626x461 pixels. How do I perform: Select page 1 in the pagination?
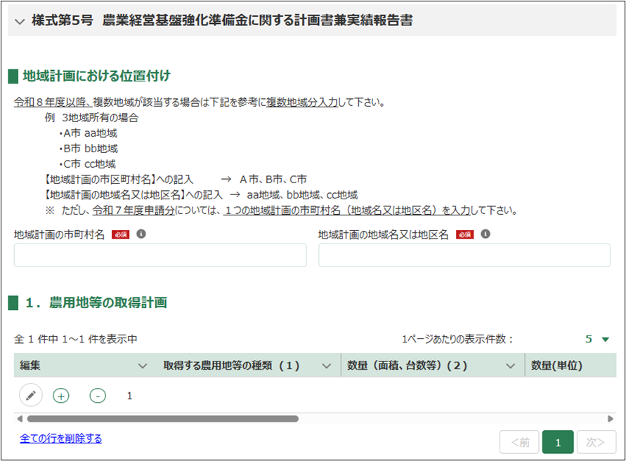point(558,442)
